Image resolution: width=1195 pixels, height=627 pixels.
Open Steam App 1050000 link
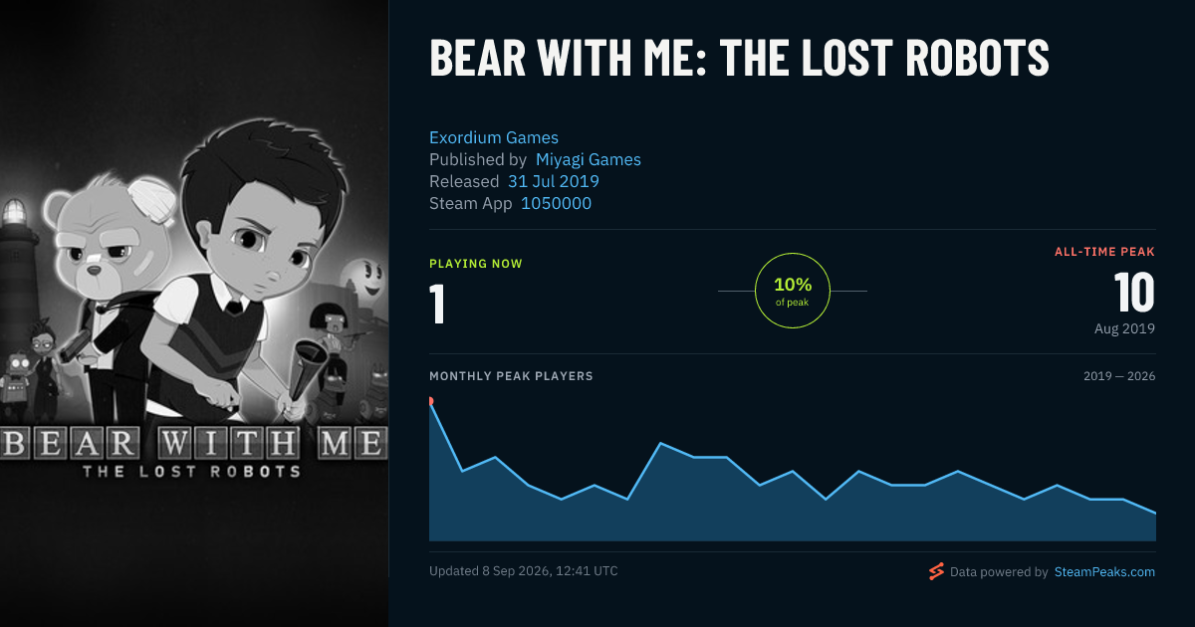click(556, 203)
